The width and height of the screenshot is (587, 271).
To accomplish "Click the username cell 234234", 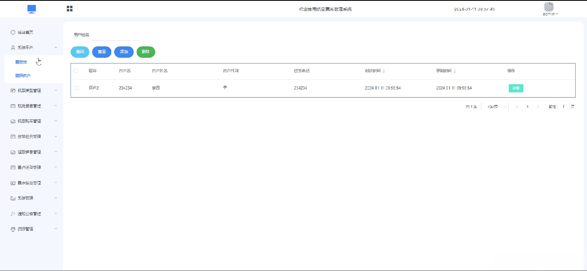I will (x=126, y=88).
